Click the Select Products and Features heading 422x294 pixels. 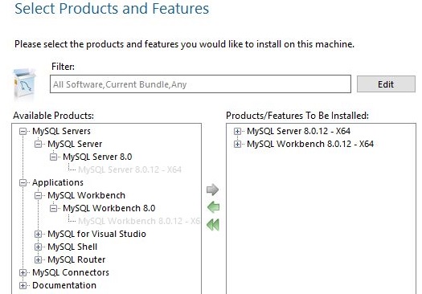(x=112, y=8)
